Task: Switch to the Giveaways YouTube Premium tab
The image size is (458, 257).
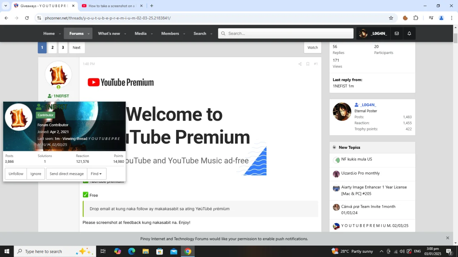Action: pyautogui.click(x=44, y=6)
